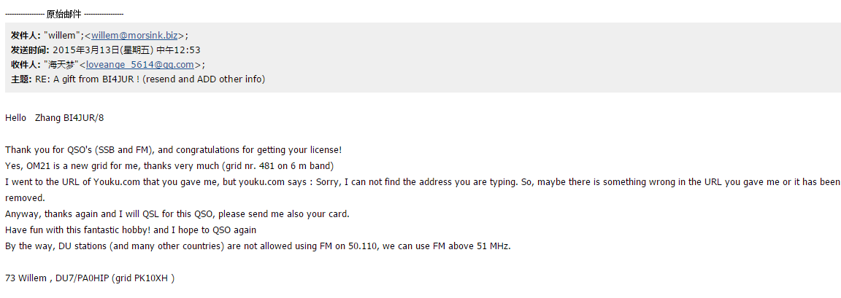Open the willem@morsink.biz email link
Screen dimensions: 841x298
(134, 36)
